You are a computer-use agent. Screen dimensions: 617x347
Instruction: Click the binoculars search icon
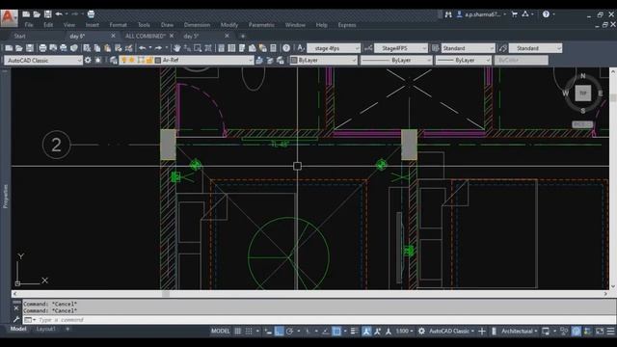pyautogui.click(x=448, y=14)
